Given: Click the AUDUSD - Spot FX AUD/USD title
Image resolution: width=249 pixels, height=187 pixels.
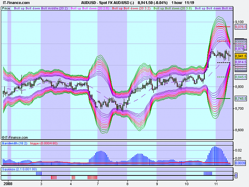Looking at the screenshot, I should click(x=108, y=3).
